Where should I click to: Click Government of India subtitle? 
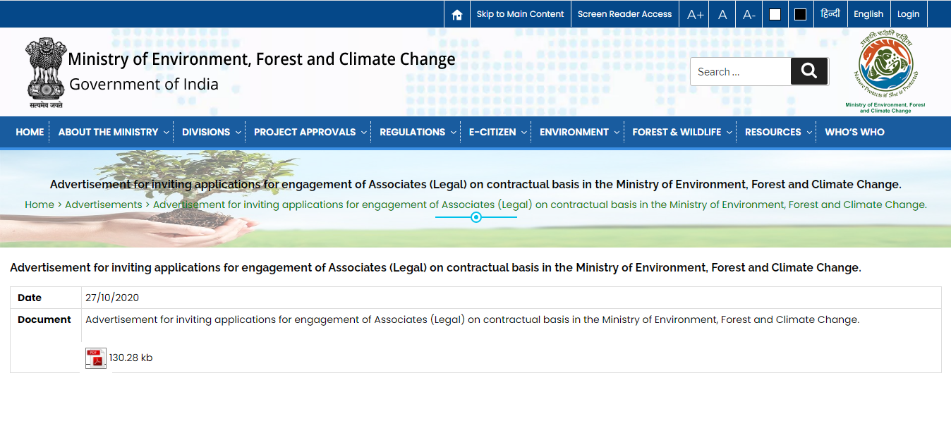pyautogui.click(x=144, y=85)
